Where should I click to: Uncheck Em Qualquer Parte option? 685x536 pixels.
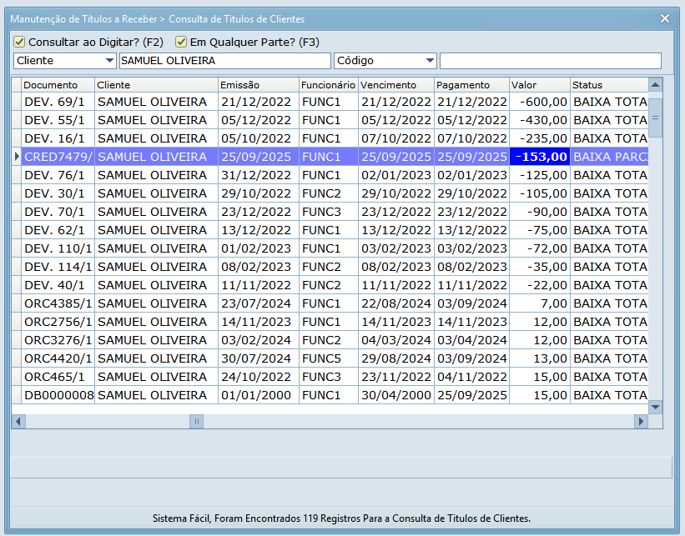click(x=181, y=42)
